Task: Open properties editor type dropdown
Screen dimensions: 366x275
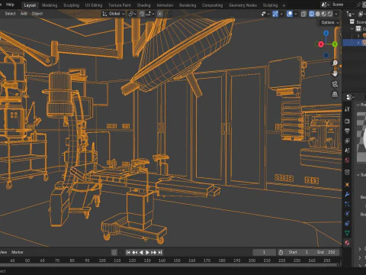Action: pos(350,97)
